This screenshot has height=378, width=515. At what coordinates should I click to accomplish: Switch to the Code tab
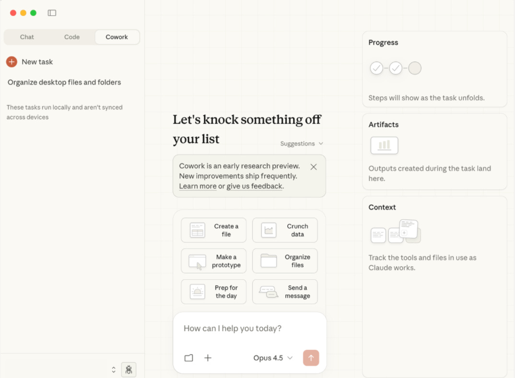[72, 37]
